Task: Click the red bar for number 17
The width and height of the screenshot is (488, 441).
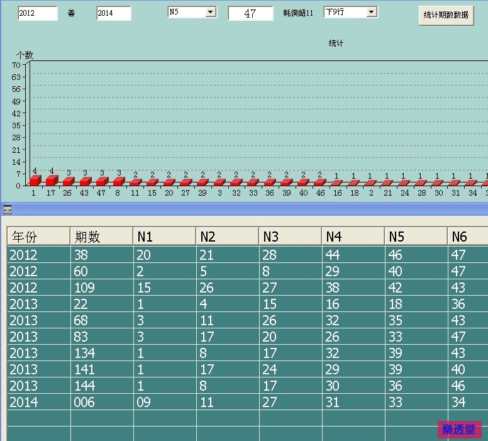Action: [x=51, y=181]
